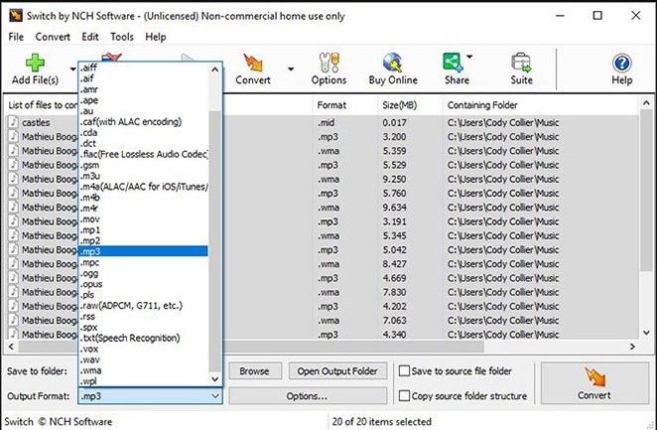The height and width of the screenshot is (430, 657).
Task: Expand the Share dropdown arrow
Action: (469, 57)
